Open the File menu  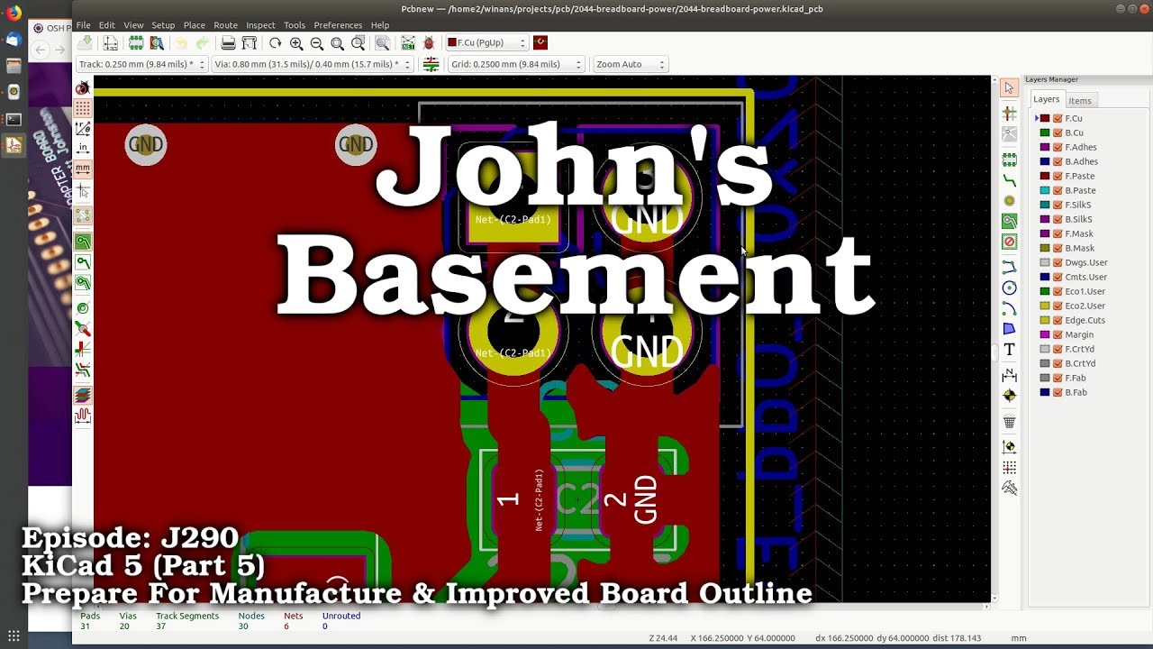83,25
